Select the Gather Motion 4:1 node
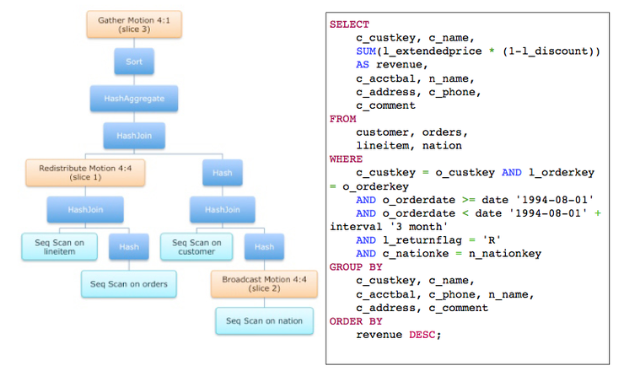This screenshot has width=624, height=371. (134, 24)
